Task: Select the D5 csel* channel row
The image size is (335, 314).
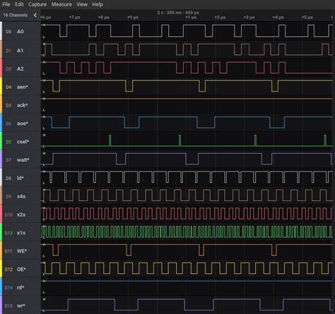Action: 21,142
